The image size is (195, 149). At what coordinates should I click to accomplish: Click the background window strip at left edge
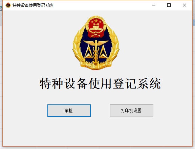pos(1,74)
